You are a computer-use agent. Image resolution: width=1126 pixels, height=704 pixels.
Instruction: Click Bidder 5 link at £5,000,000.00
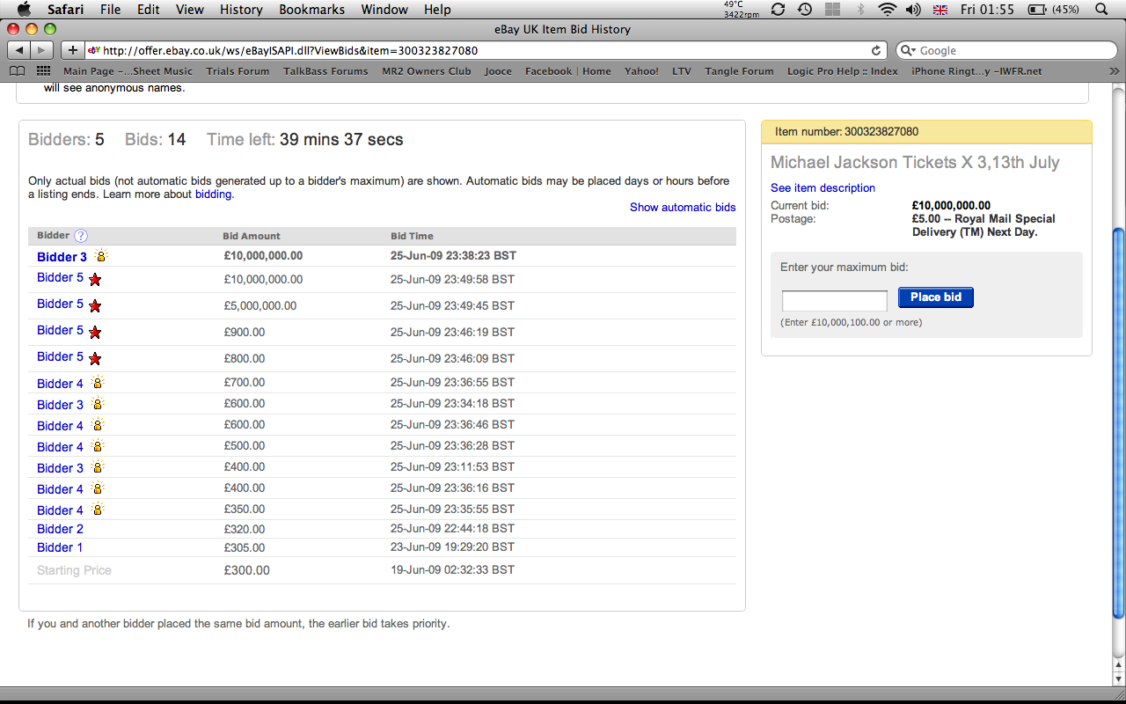click(60, 304)
